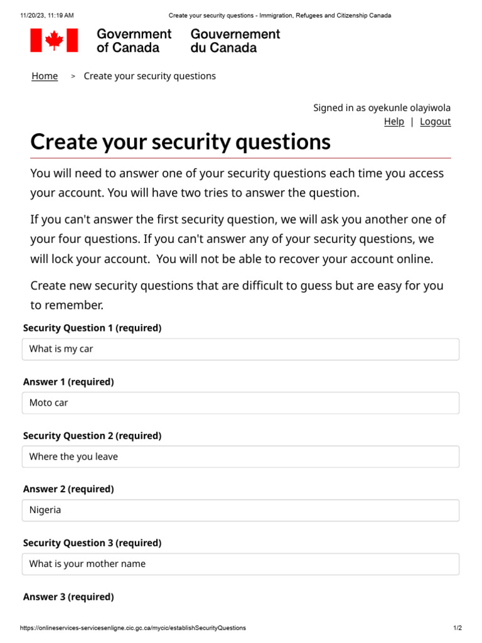Viewport: 482px width, 643px height.
Task: Click the Answer 1 (required) label
Action: tap(68, 382)
